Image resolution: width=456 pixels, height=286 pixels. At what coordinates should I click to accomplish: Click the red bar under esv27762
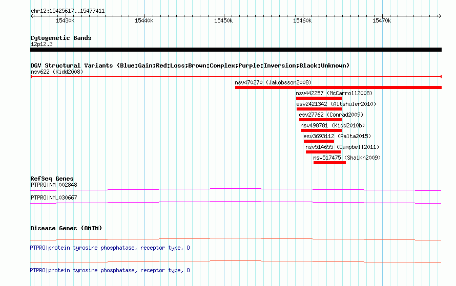click(x=320, y=120)
